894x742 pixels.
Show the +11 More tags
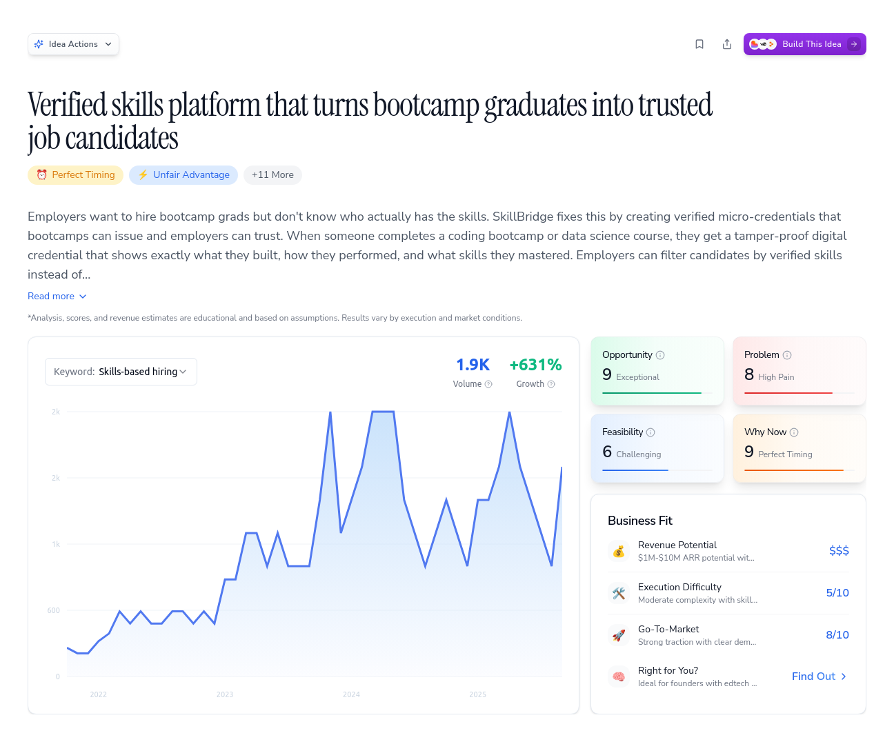[272, 175]
